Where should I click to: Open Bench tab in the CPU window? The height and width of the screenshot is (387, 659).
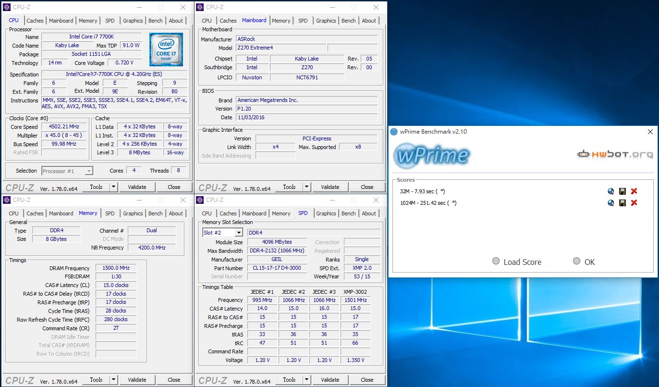click(x=156, y=21)
